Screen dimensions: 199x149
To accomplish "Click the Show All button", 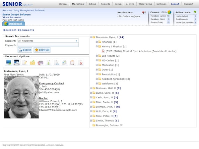I will tap(42, 50).
